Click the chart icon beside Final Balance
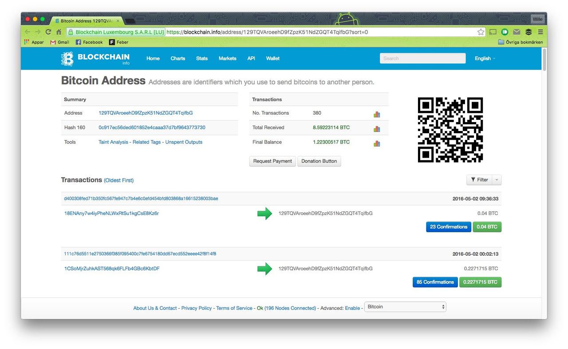Screen dimensions: 568x349 point(377,143)
